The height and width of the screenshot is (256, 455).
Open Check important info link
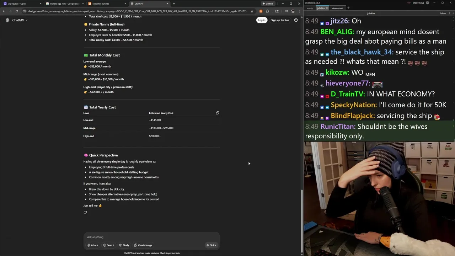point(170,253)
